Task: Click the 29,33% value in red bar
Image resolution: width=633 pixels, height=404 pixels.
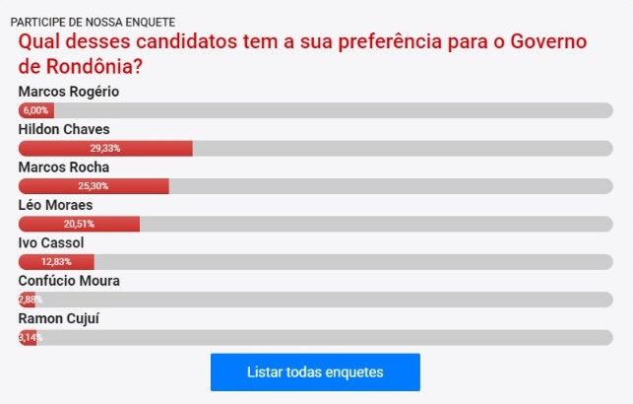Action: point(104,149)
